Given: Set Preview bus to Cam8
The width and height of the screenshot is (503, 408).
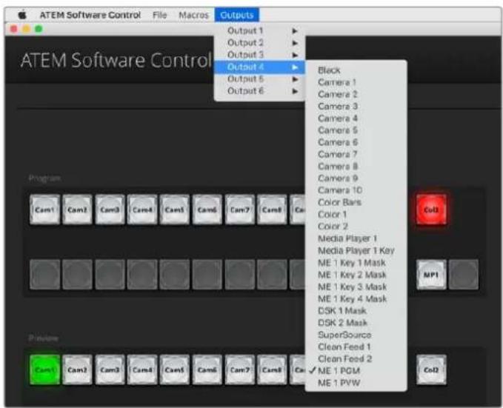Looking at the screenshot, I should (x=272, y=369).
